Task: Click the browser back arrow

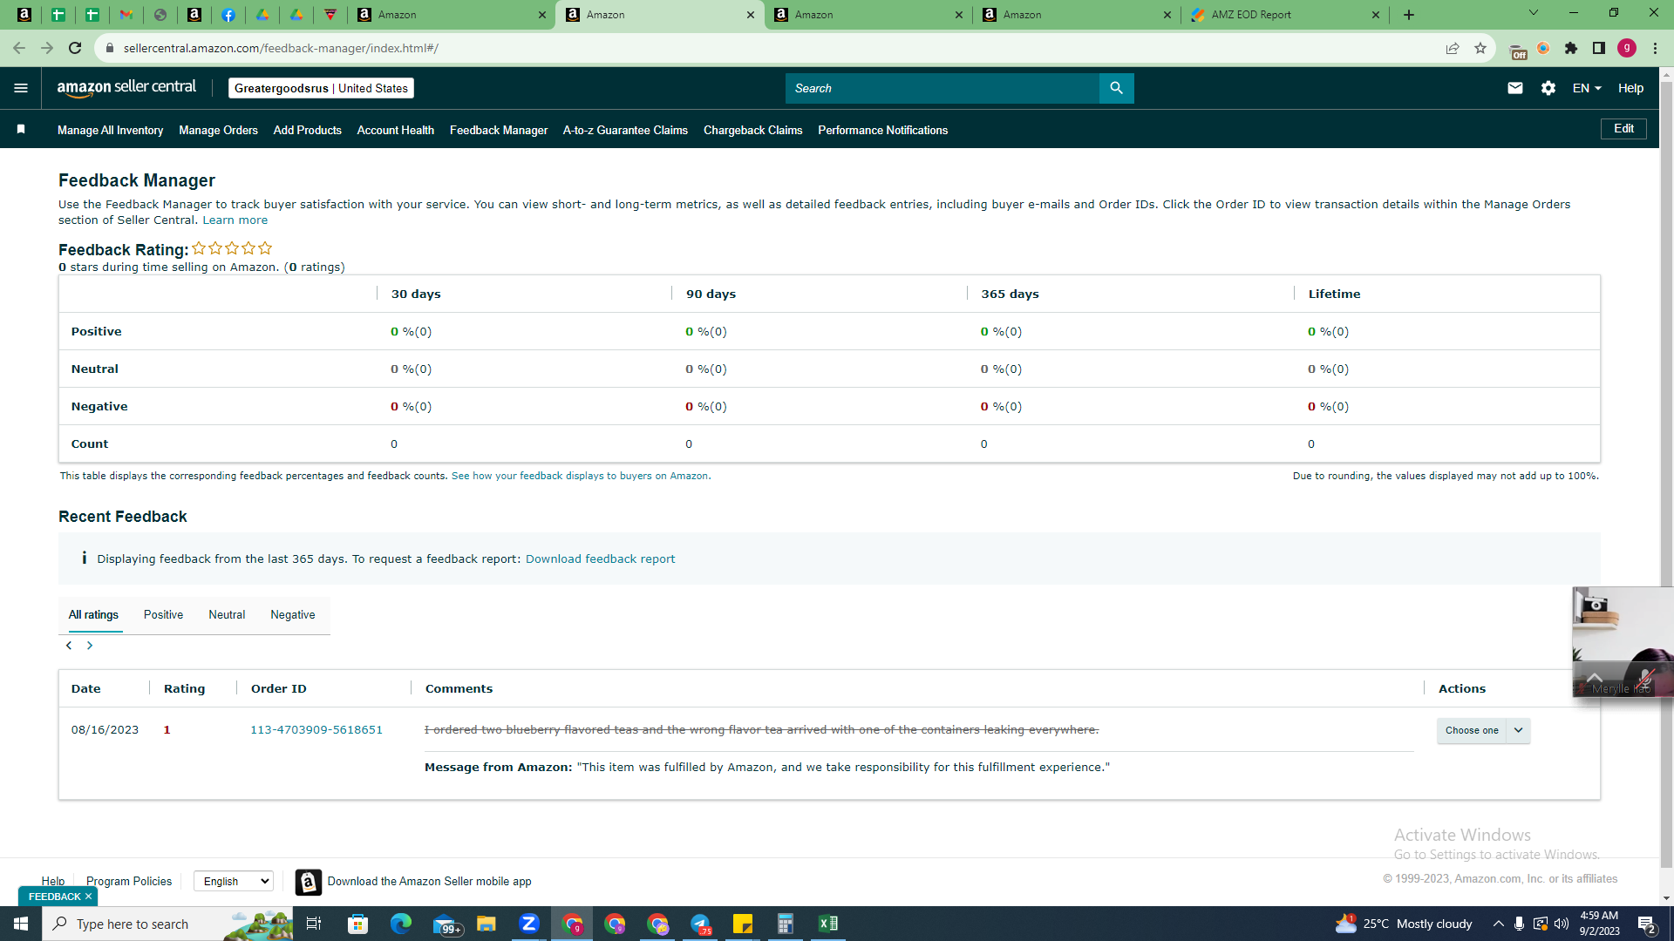Action: click(x=19, y=48)
